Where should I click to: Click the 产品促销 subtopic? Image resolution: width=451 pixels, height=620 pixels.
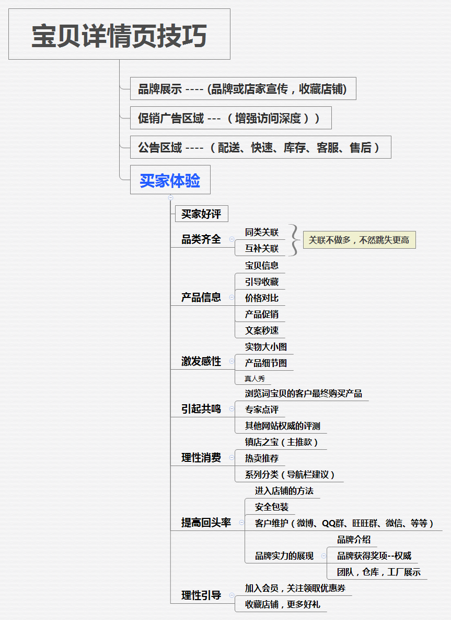[262, 314]
